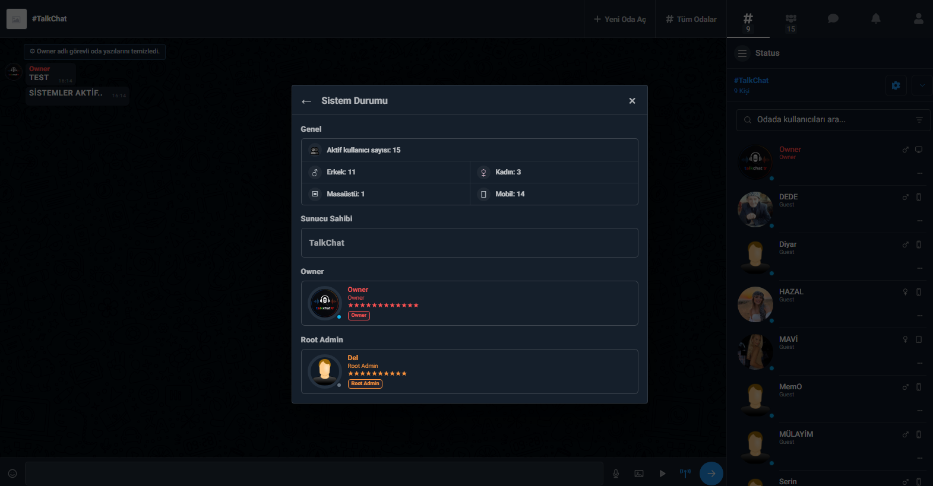Open the profile person tab
This screenshot has width=933, height=486.
point(919,19)
